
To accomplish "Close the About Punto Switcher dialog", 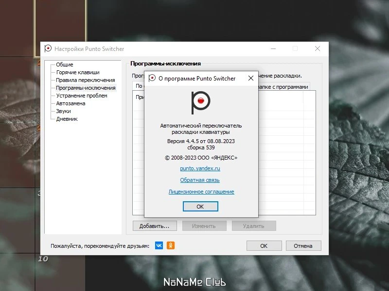I will 251,78.
